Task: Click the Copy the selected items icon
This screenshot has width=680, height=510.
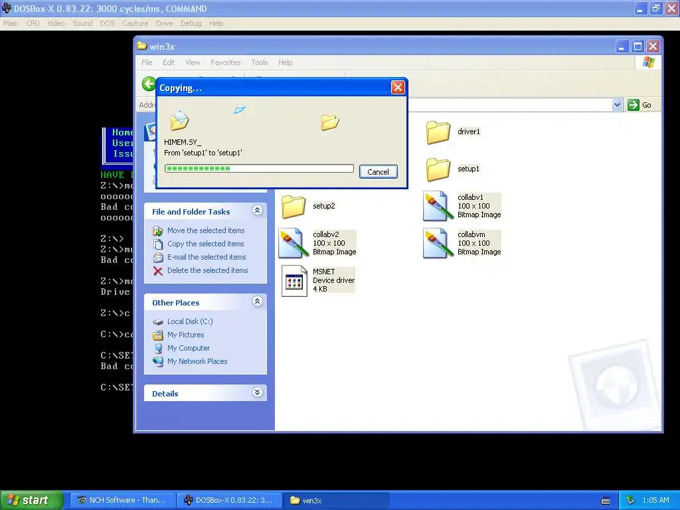Action: (158, 244)
